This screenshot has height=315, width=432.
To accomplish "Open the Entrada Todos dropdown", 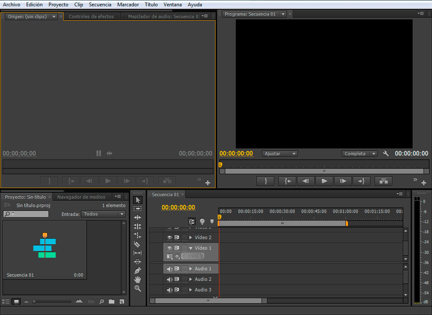I will (x=103, y=214).
